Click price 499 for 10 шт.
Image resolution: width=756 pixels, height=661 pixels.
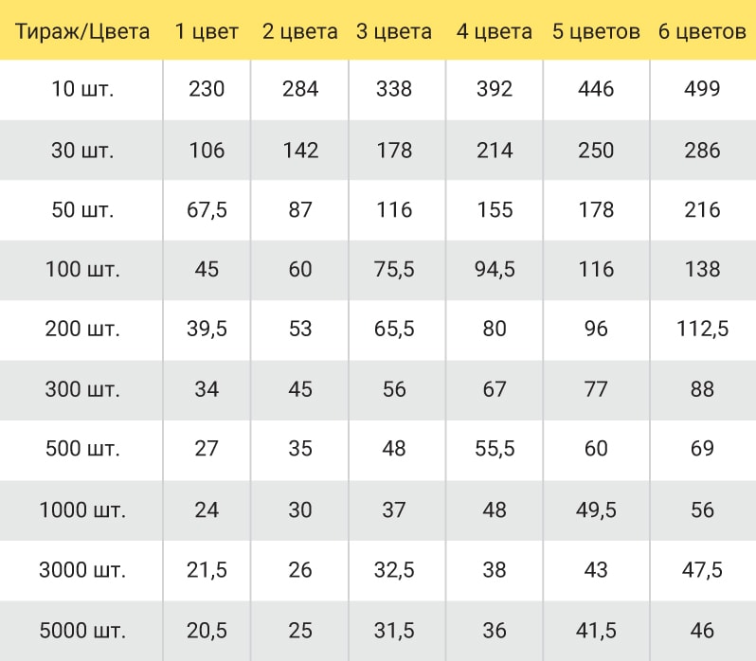[702, 89]
